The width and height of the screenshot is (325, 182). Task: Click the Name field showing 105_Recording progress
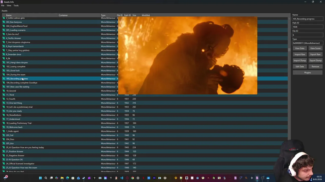point(307,19)
